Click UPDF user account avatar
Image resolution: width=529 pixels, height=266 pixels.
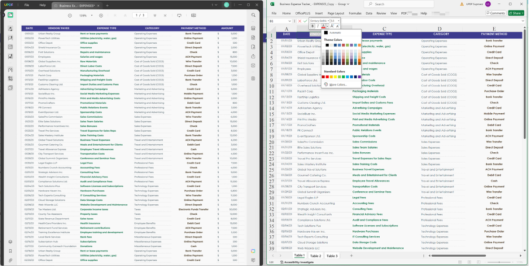tap(226, 5)
